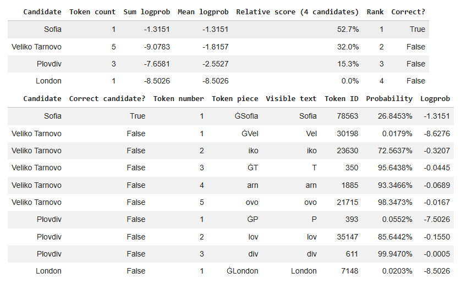
Task: Select the ĠSofia token piece cell
Action: pyautogui.click(x=246, y=116)
